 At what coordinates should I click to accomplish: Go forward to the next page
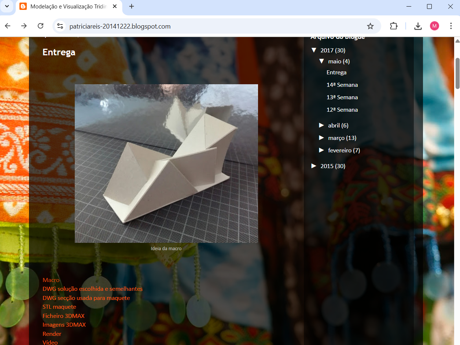coord(24,26)
